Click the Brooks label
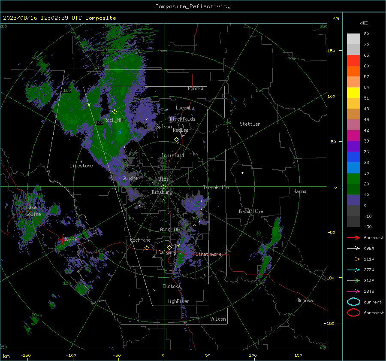Viewport: 386px width, 361px height. (305, 300)
